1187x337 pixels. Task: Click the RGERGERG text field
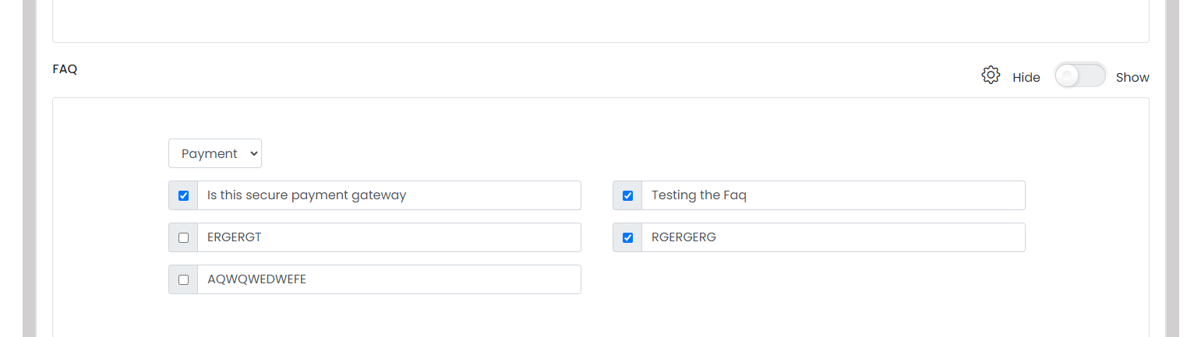point(833,237)
